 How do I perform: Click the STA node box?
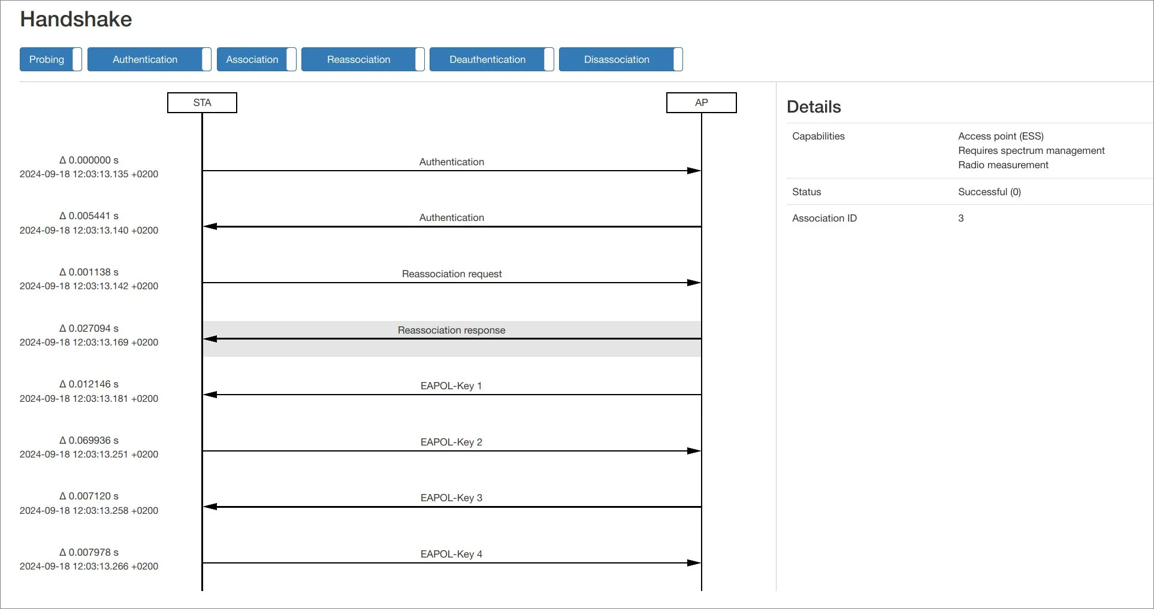(x=202, y=102)
